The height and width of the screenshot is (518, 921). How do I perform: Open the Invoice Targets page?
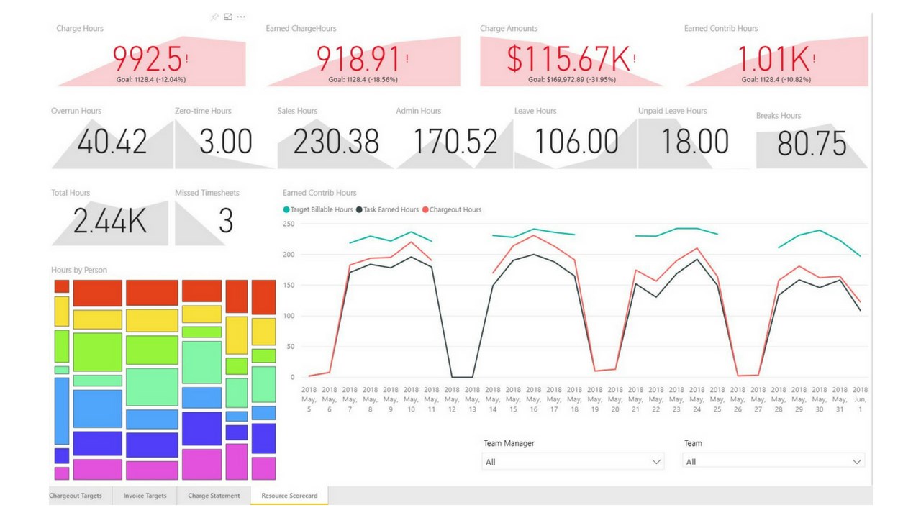[x=144, y=496]
